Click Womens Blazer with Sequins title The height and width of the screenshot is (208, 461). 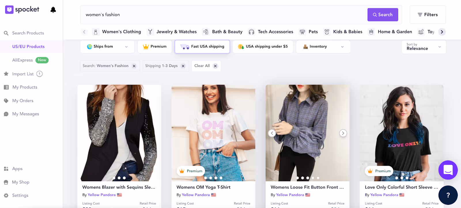coord(119,187)
